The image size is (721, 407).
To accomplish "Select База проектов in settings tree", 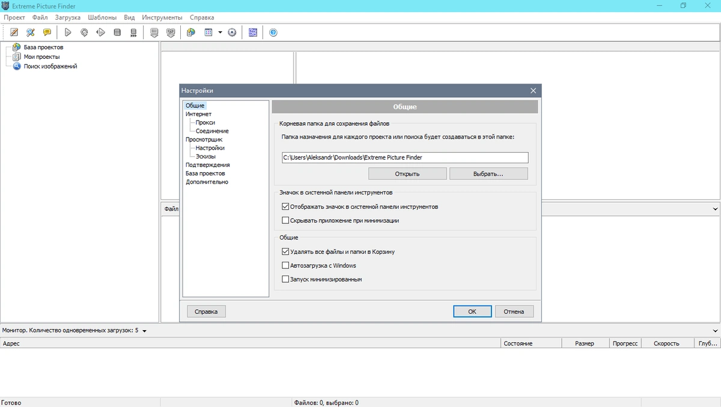I will click(x=205, y=173).
